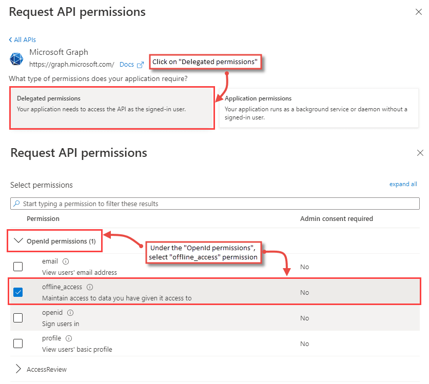Image resolution: width=429 pixels, height=384 pixels.
Task: Click the info icon next to offline_access
Action: point(90,287)
